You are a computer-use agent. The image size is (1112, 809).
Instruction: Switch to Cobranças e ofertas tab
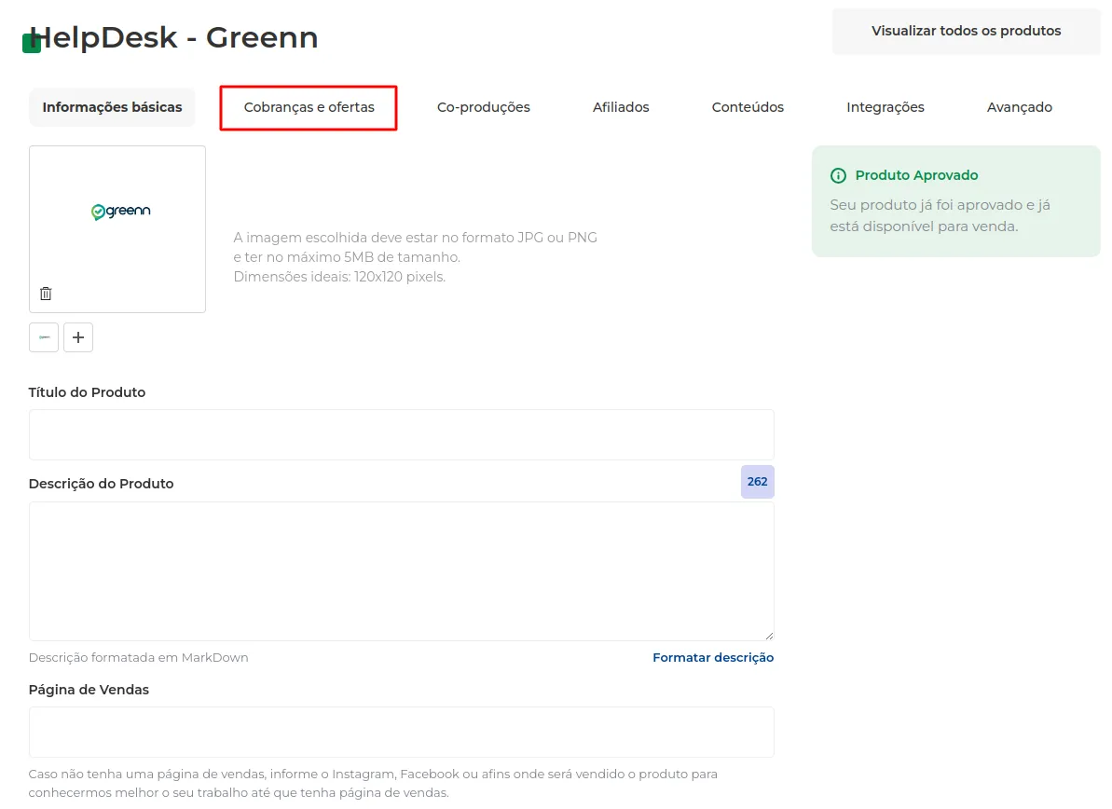click(309, 107)
